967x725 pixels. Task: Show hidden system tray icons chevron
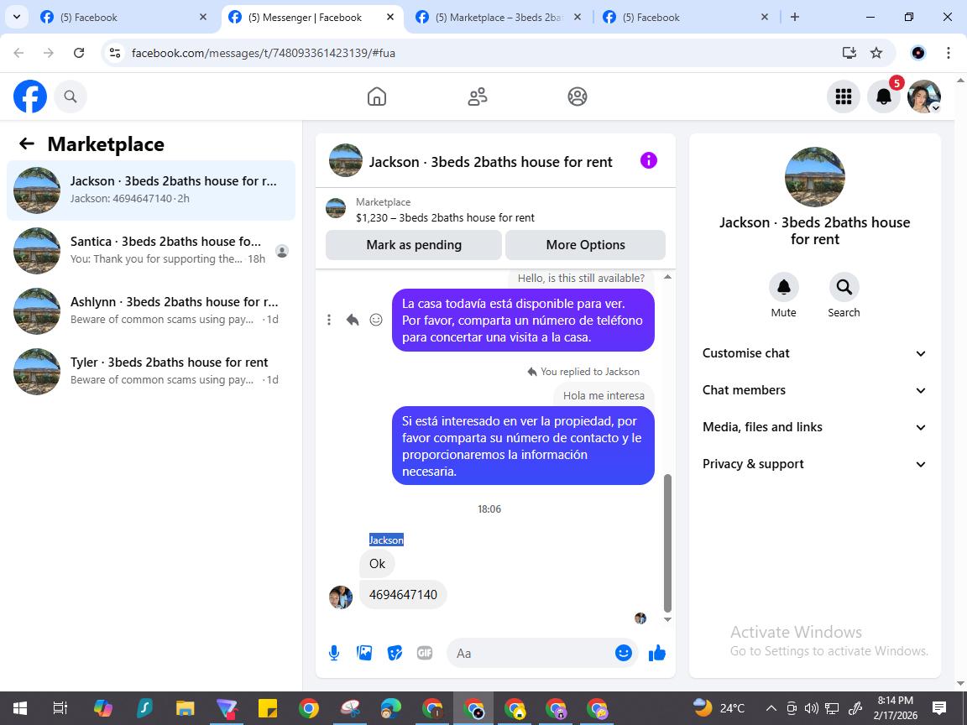coord(771,708)
